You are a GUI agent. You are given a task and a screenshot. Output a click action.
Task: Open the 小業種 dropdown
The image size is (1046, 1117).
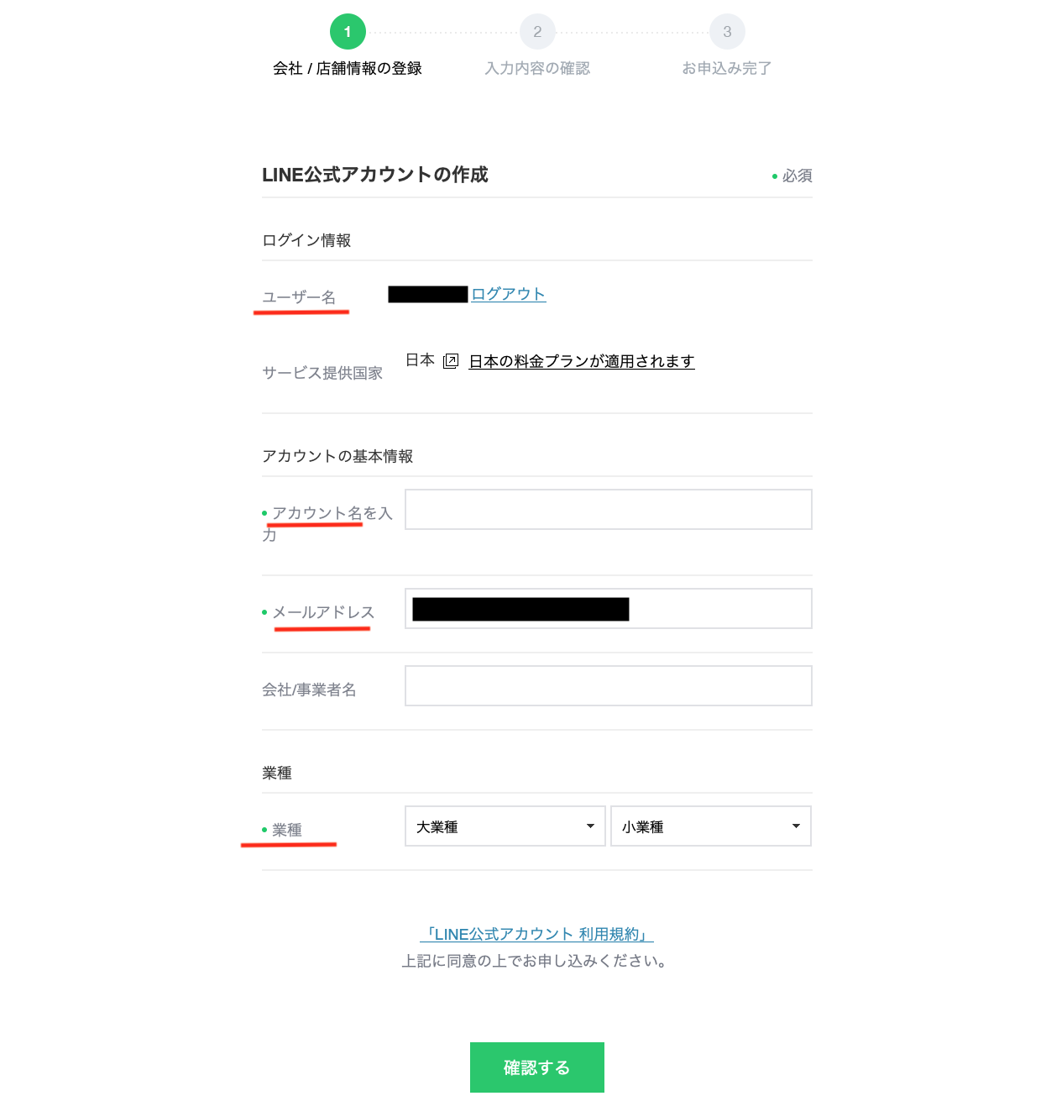[x=711, y=826]
